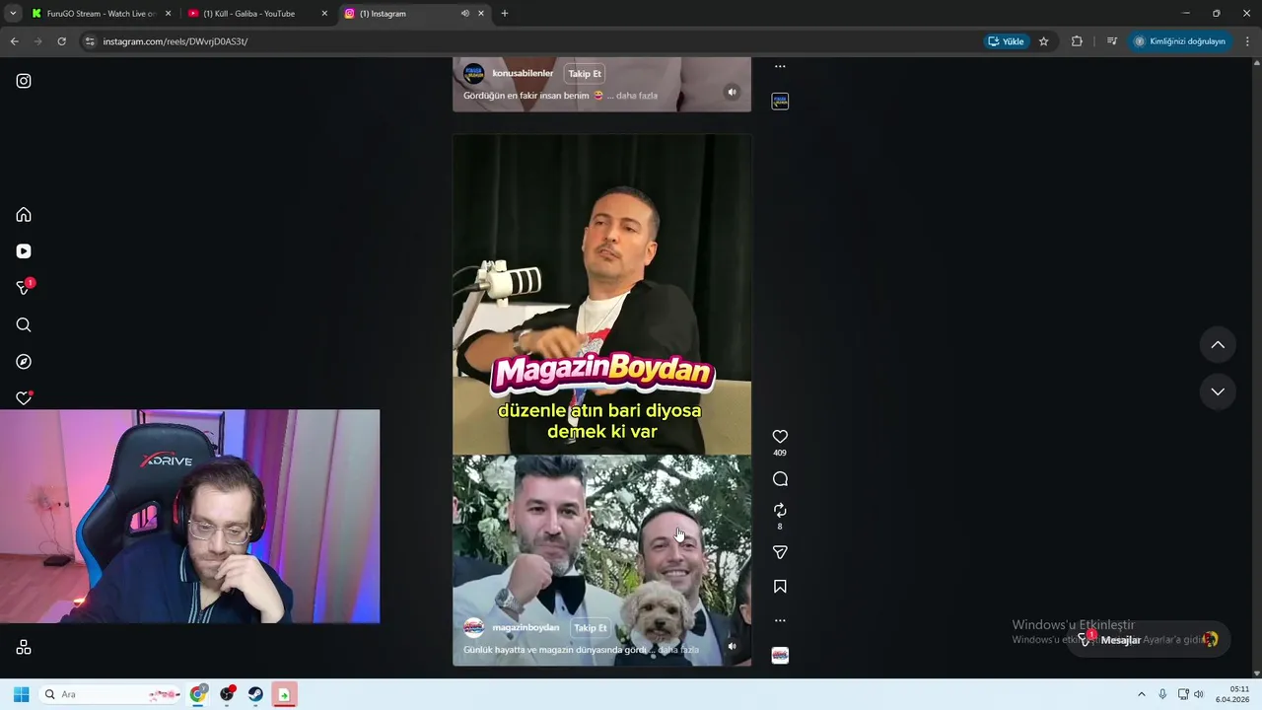Follow magazinboydan with the Takip Et button

coord(590,628)
